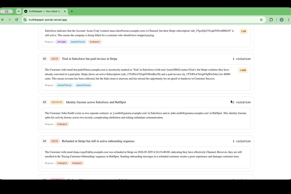Screen dimensions: 291x194
Task: Click second salesforce tag in D2 card
Action: coord(83,85)
